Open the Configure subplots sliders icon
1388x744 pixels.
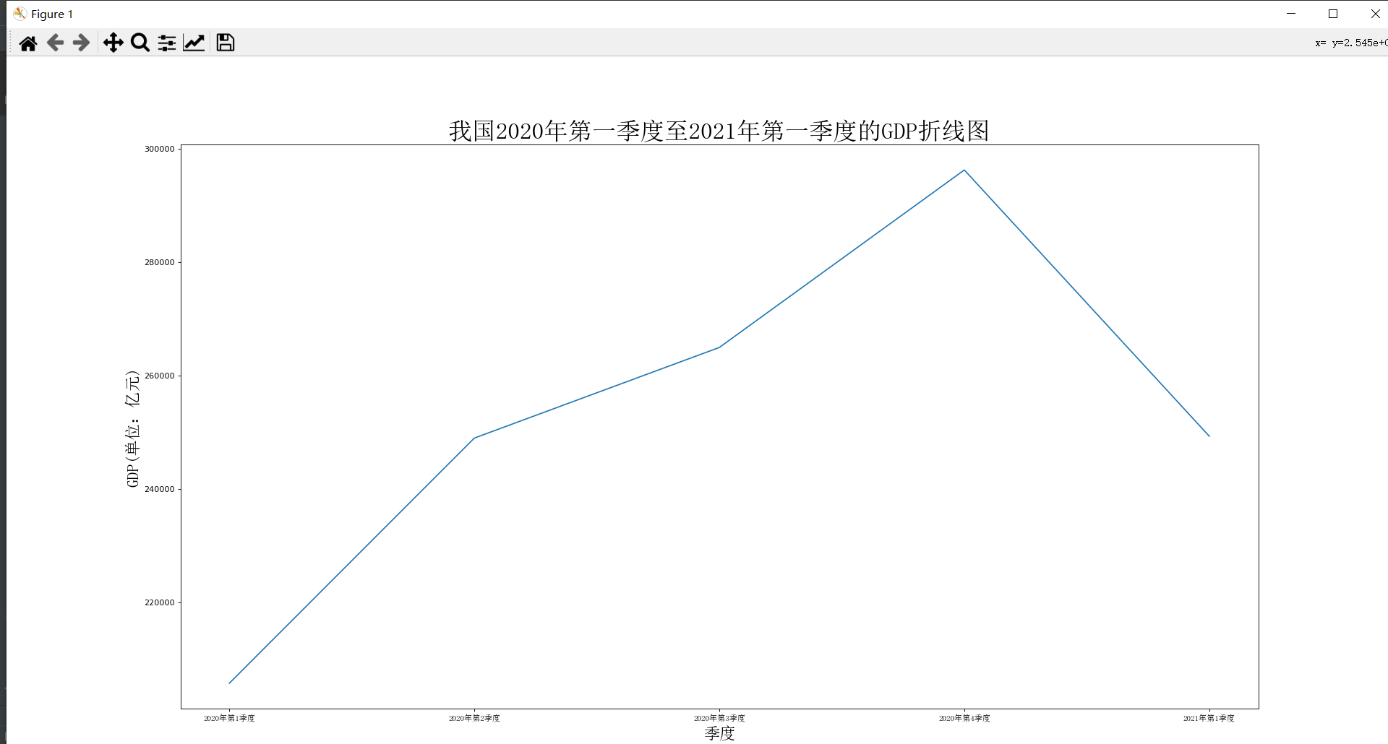point(166,43)
